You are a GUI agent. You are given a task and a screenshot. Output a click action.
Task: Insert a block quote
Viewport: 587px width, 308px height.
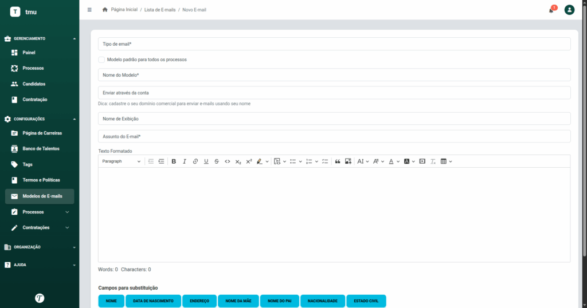337,161
